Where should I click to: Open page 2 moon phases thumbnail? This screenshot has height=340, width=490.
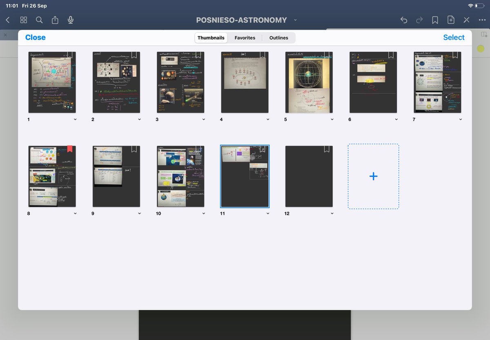[116, 82]
